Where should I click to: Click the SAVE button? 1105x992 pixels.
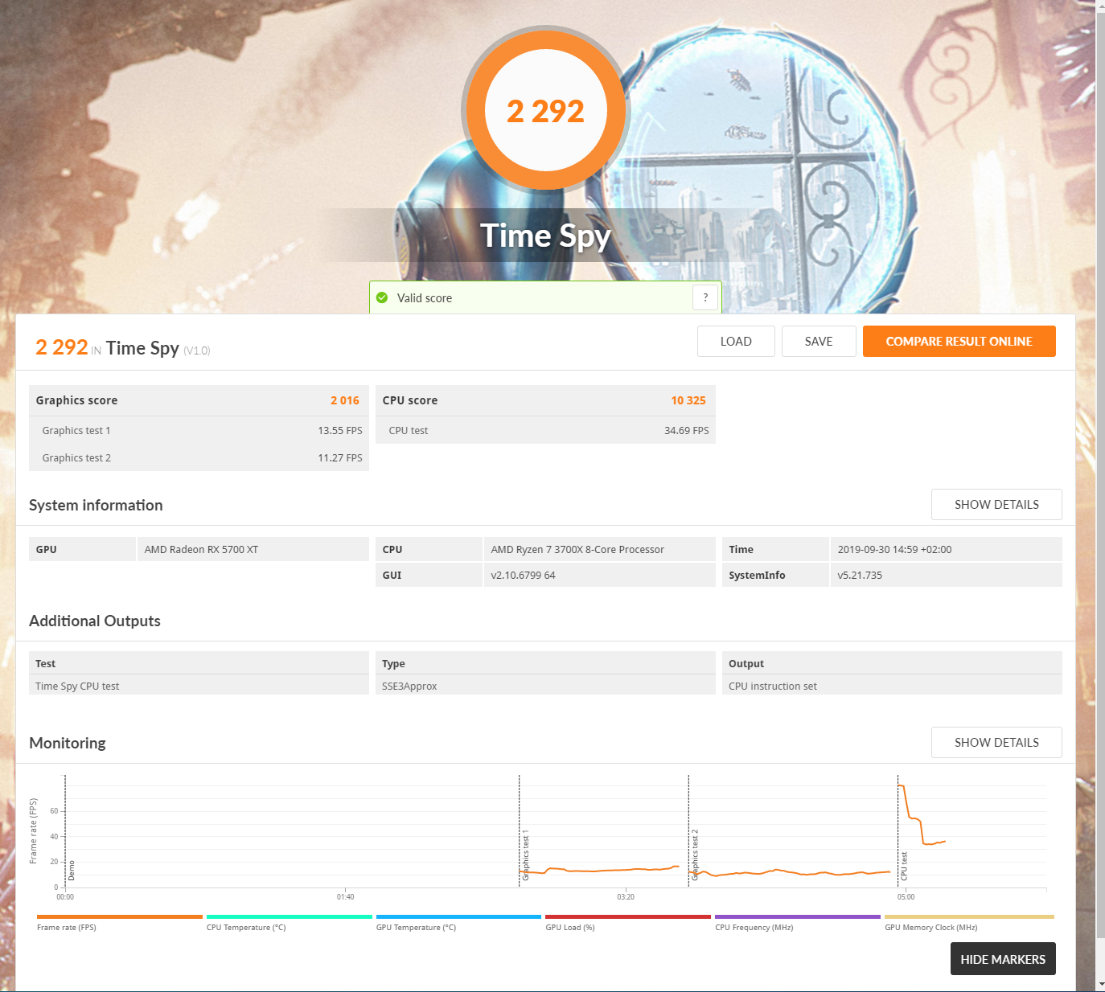pyautogui.click(x=819, y=341)
